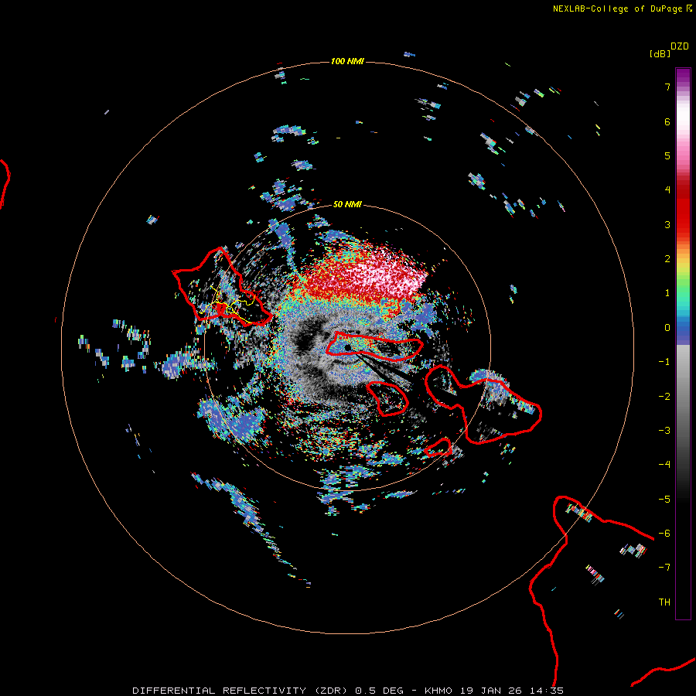Click the 2 value on the color scale
Image resolution: width=696 pixels, height=696 pixels.
click(667, 259)
